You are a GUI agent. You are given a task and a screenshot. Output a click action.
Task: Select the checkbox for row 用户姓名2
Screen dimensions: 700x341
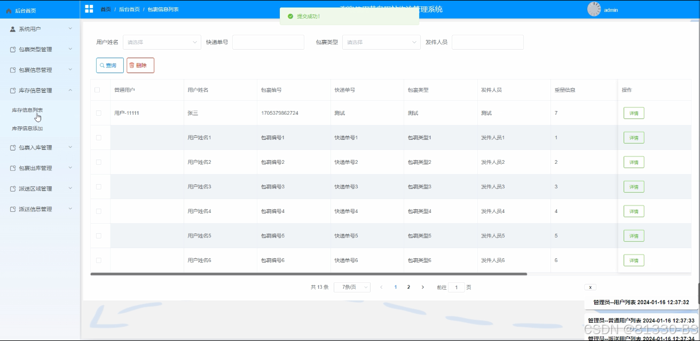coord(98,162)
